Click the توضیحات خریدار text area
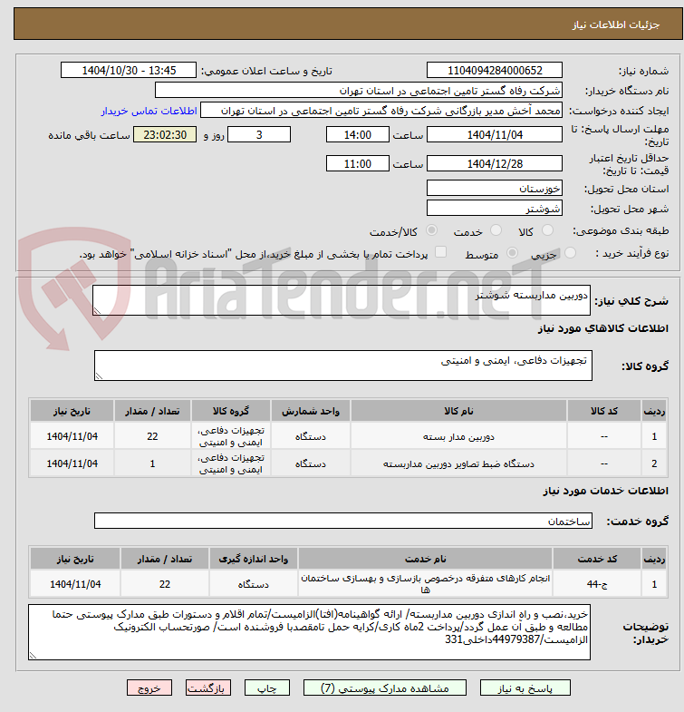Viewport: 684px width, 712px height. click(309, 632)
